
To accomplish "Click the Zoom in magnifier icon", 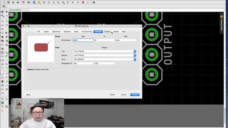I will tap(49, 2).
